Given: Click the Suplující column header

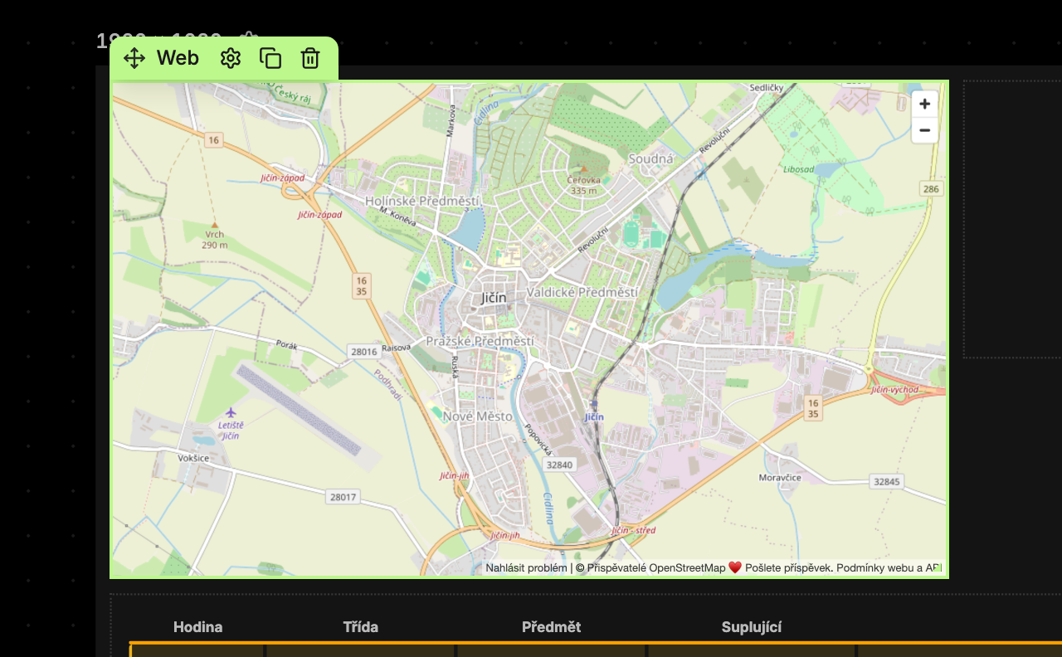Looking at the screenshot, I should click(752, 627).
